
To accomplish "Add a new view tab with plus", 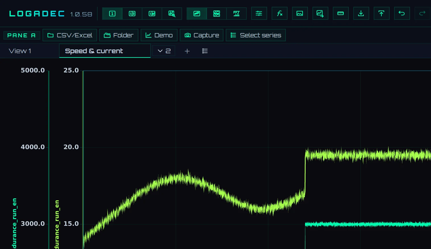I will click(x=187, y=51).
